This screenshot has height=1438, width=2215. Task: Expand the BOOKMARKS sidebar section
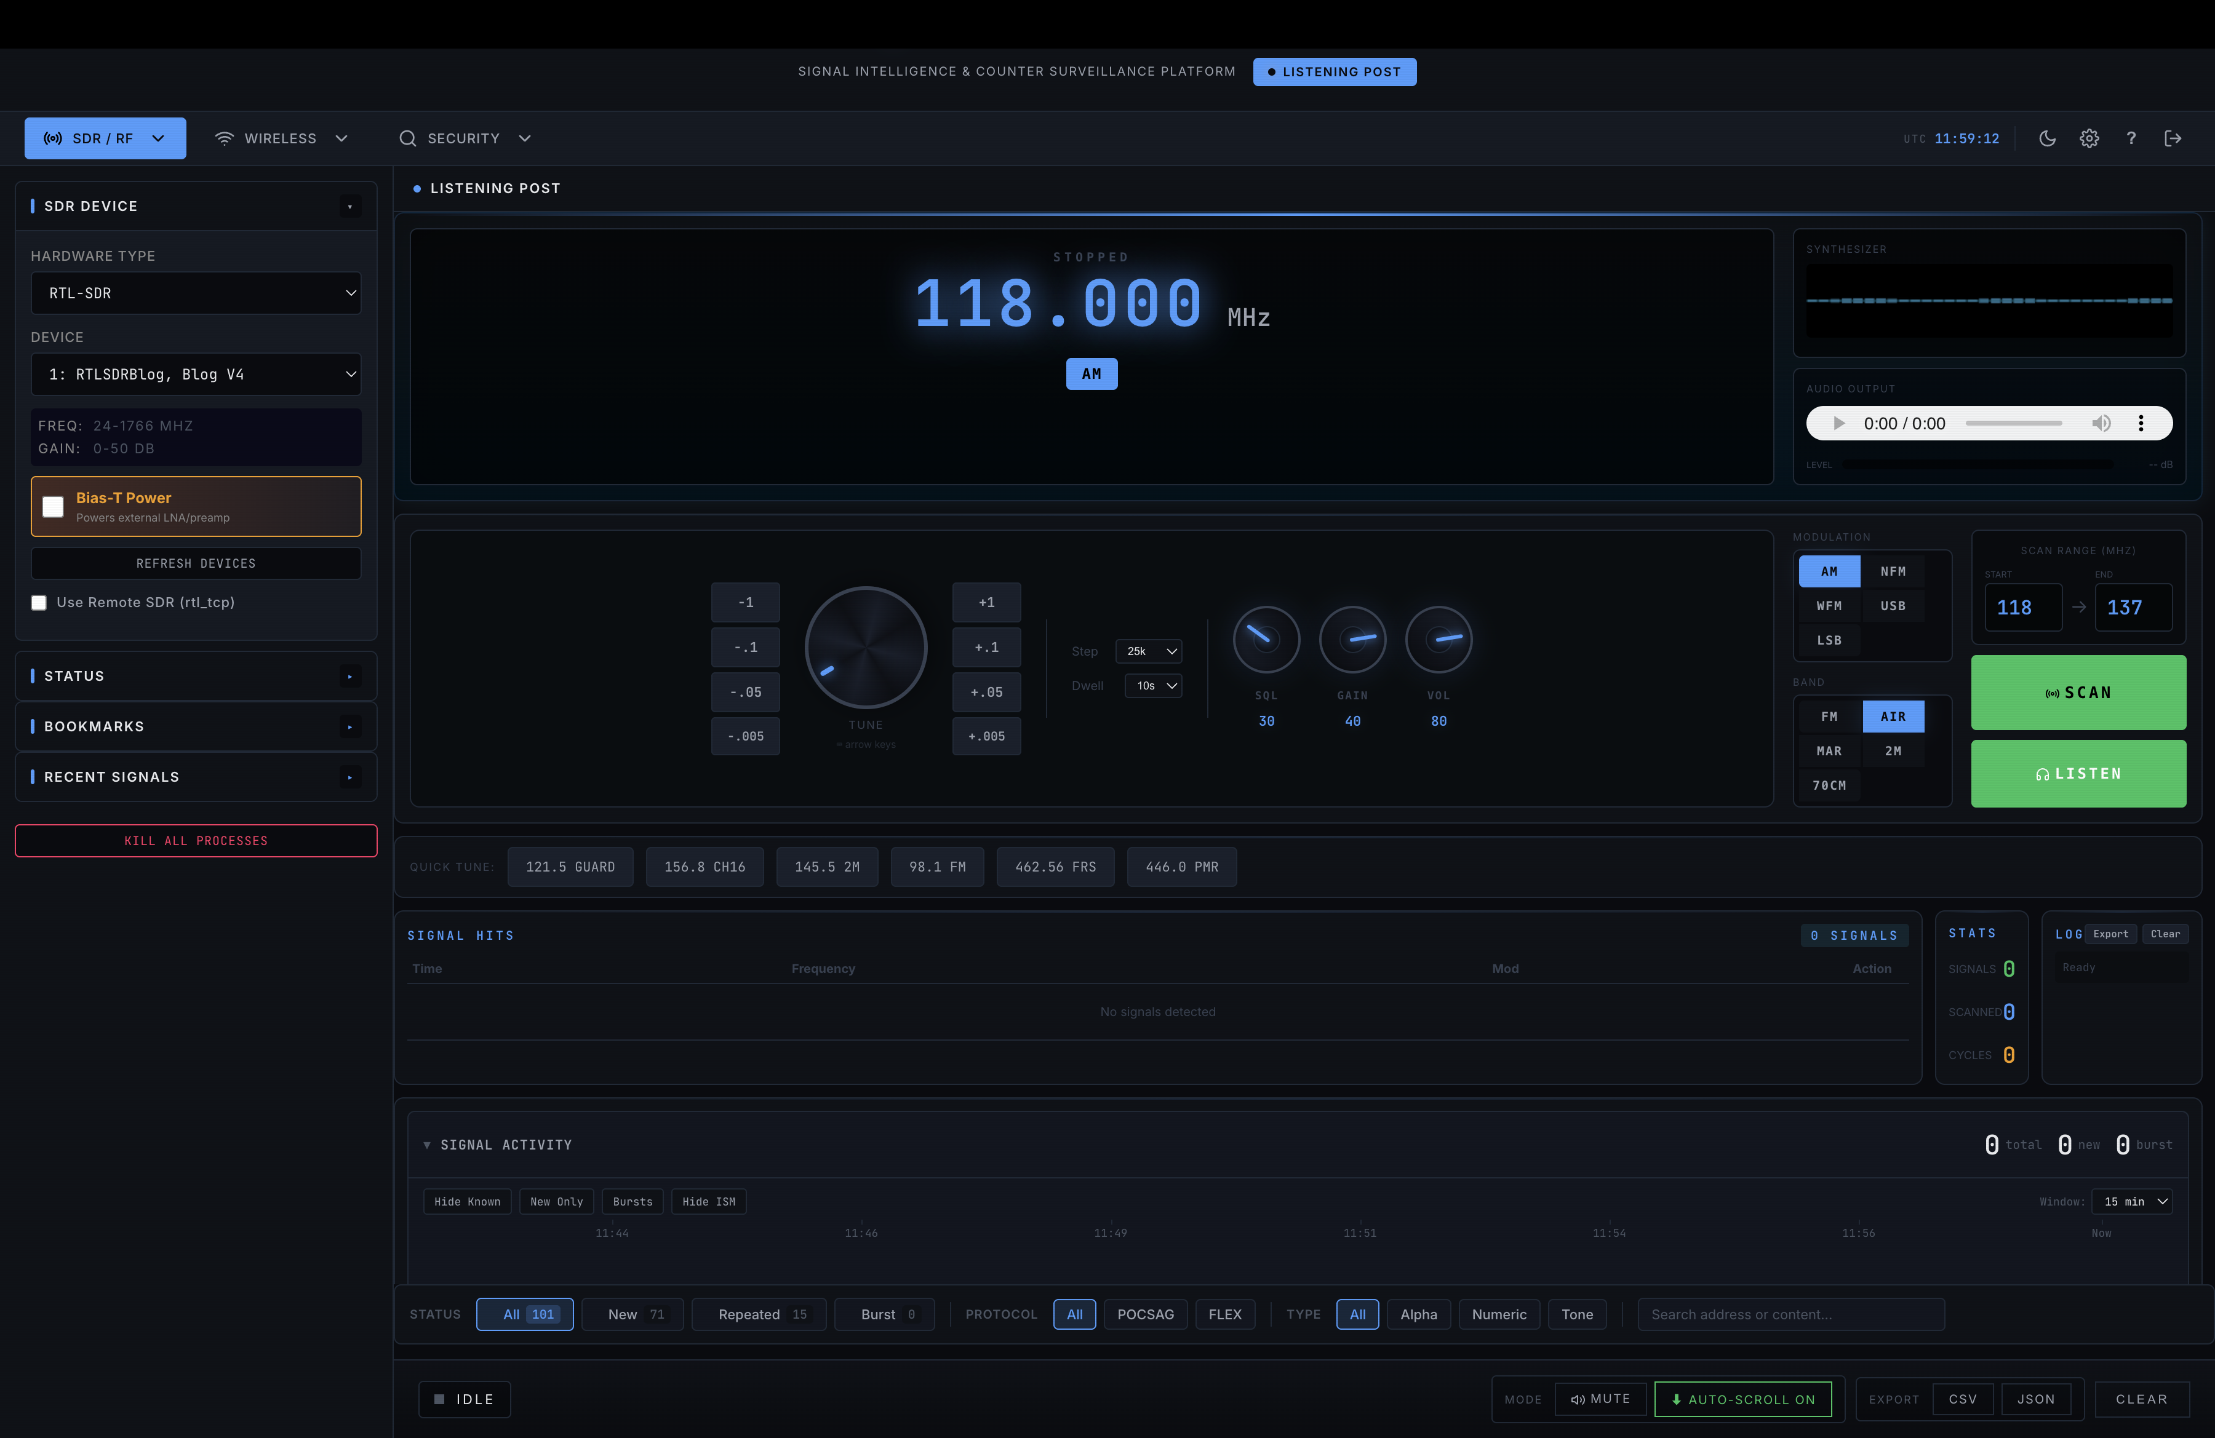[196, 726]
